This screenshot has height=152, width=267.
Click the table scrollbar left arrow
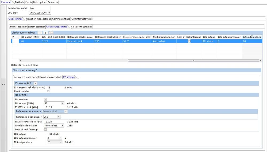[20, 61]
